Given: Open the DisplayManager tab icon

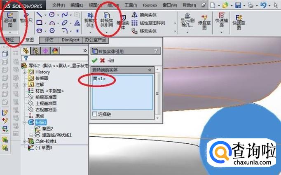Looking at the screenshot, I should 55,51.
